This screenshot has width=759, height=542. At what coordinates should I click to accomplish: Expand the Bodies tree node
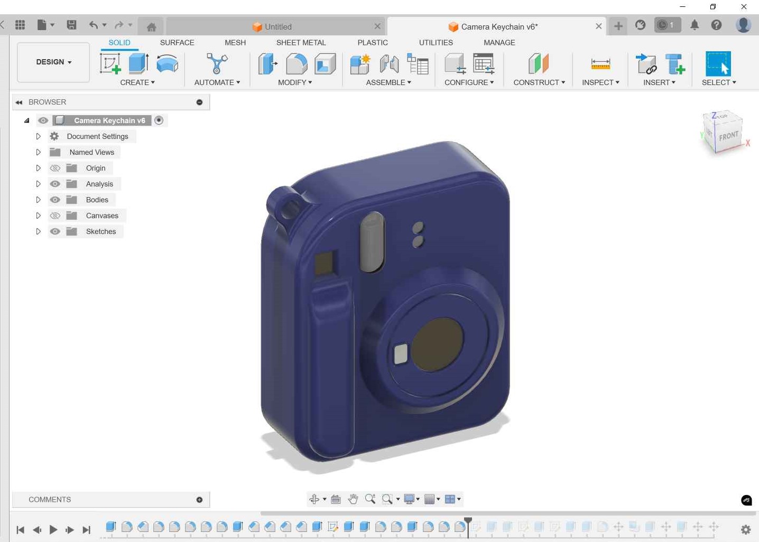(38, 200)
